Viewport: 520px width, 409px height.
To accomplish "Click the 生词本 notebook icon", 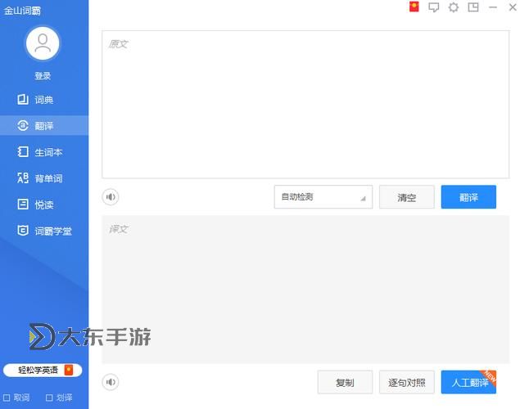I will (23, 152).
